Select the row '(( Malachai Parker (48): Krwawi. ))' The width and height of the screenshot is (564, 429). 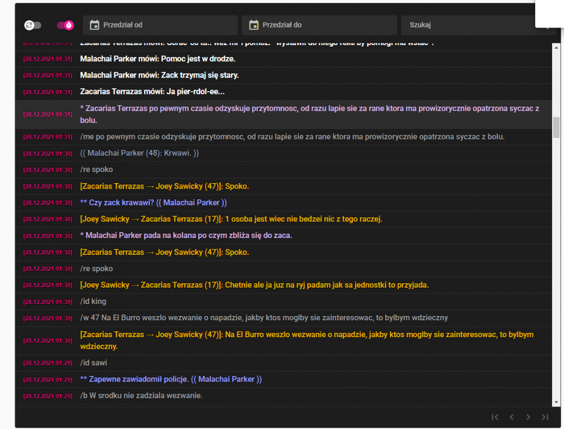(x=284, y=153)
